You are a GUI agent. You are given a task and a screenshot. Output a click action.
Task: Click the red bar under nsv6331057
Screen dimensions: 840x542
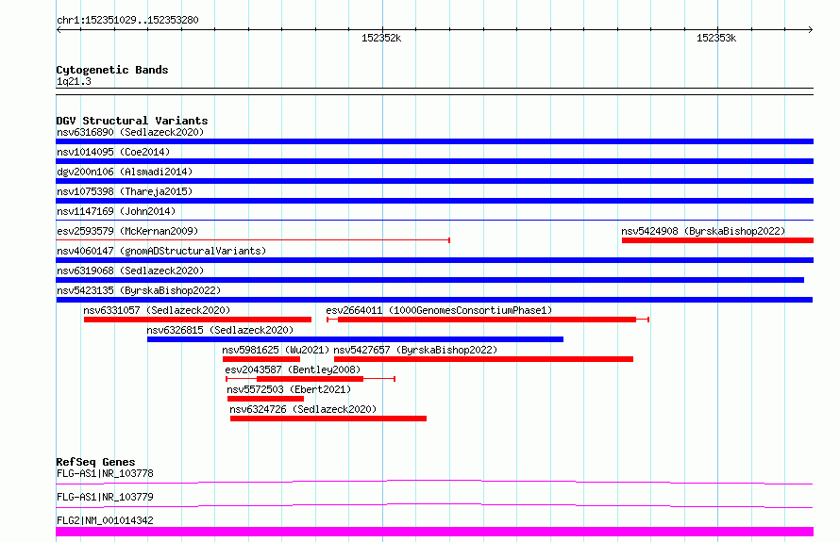pyautogui.click(x=197, y=320)
